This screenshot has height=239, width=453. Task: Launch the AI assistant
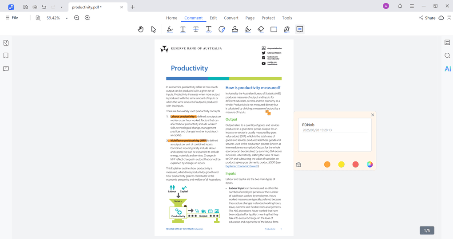[448, 69]
